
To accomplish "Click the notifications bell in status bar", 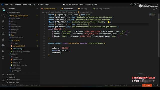I will [157, 85].
